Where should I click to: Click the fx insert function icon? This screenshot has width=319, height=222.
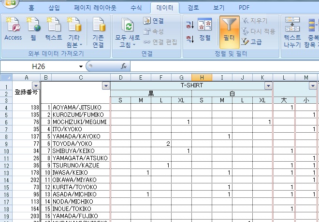(124, 66)
